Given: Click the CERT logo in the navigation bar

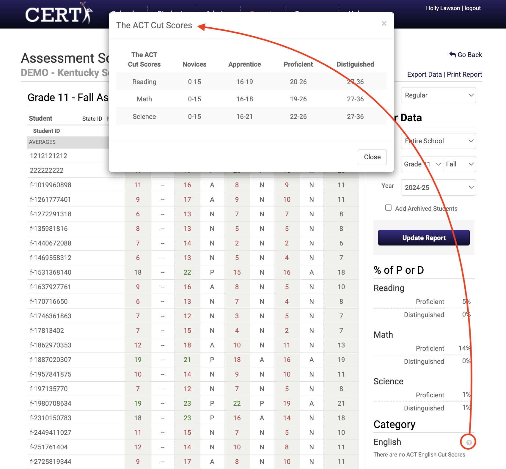Looking at the screenshot, I should [x=58, y=14].
